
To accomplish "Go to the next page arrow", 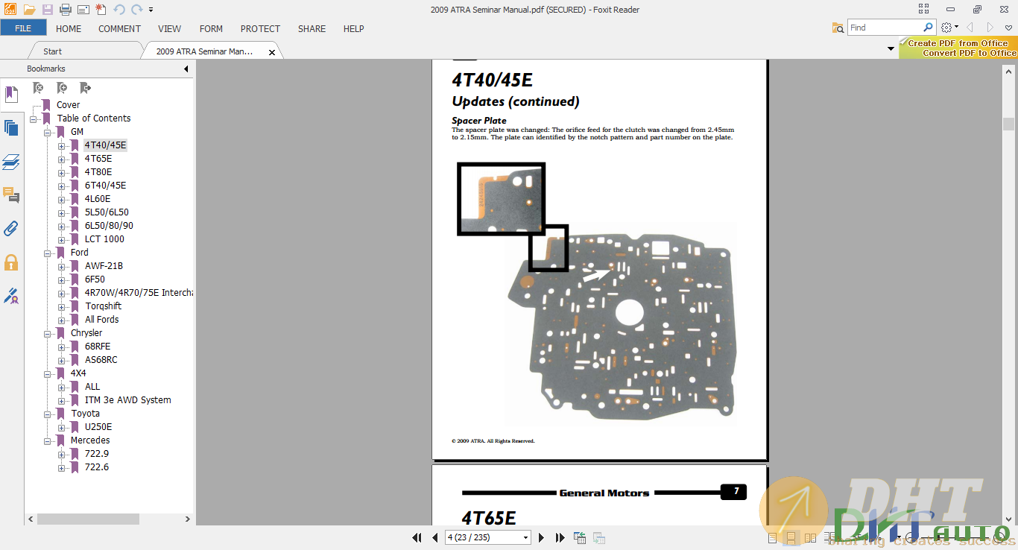I will pos(542,537).
